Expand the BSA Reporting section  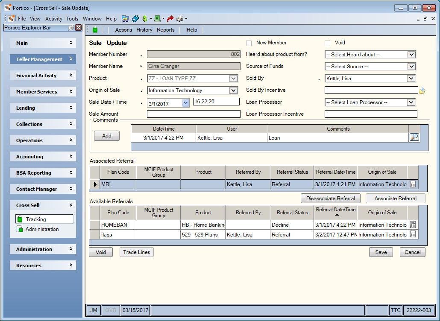click(x=71, y=173)
